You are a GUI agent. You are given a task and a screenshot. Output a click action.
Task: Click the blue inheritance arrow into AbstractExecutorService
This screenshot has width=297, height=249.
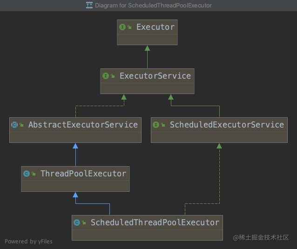pos(75,155)
